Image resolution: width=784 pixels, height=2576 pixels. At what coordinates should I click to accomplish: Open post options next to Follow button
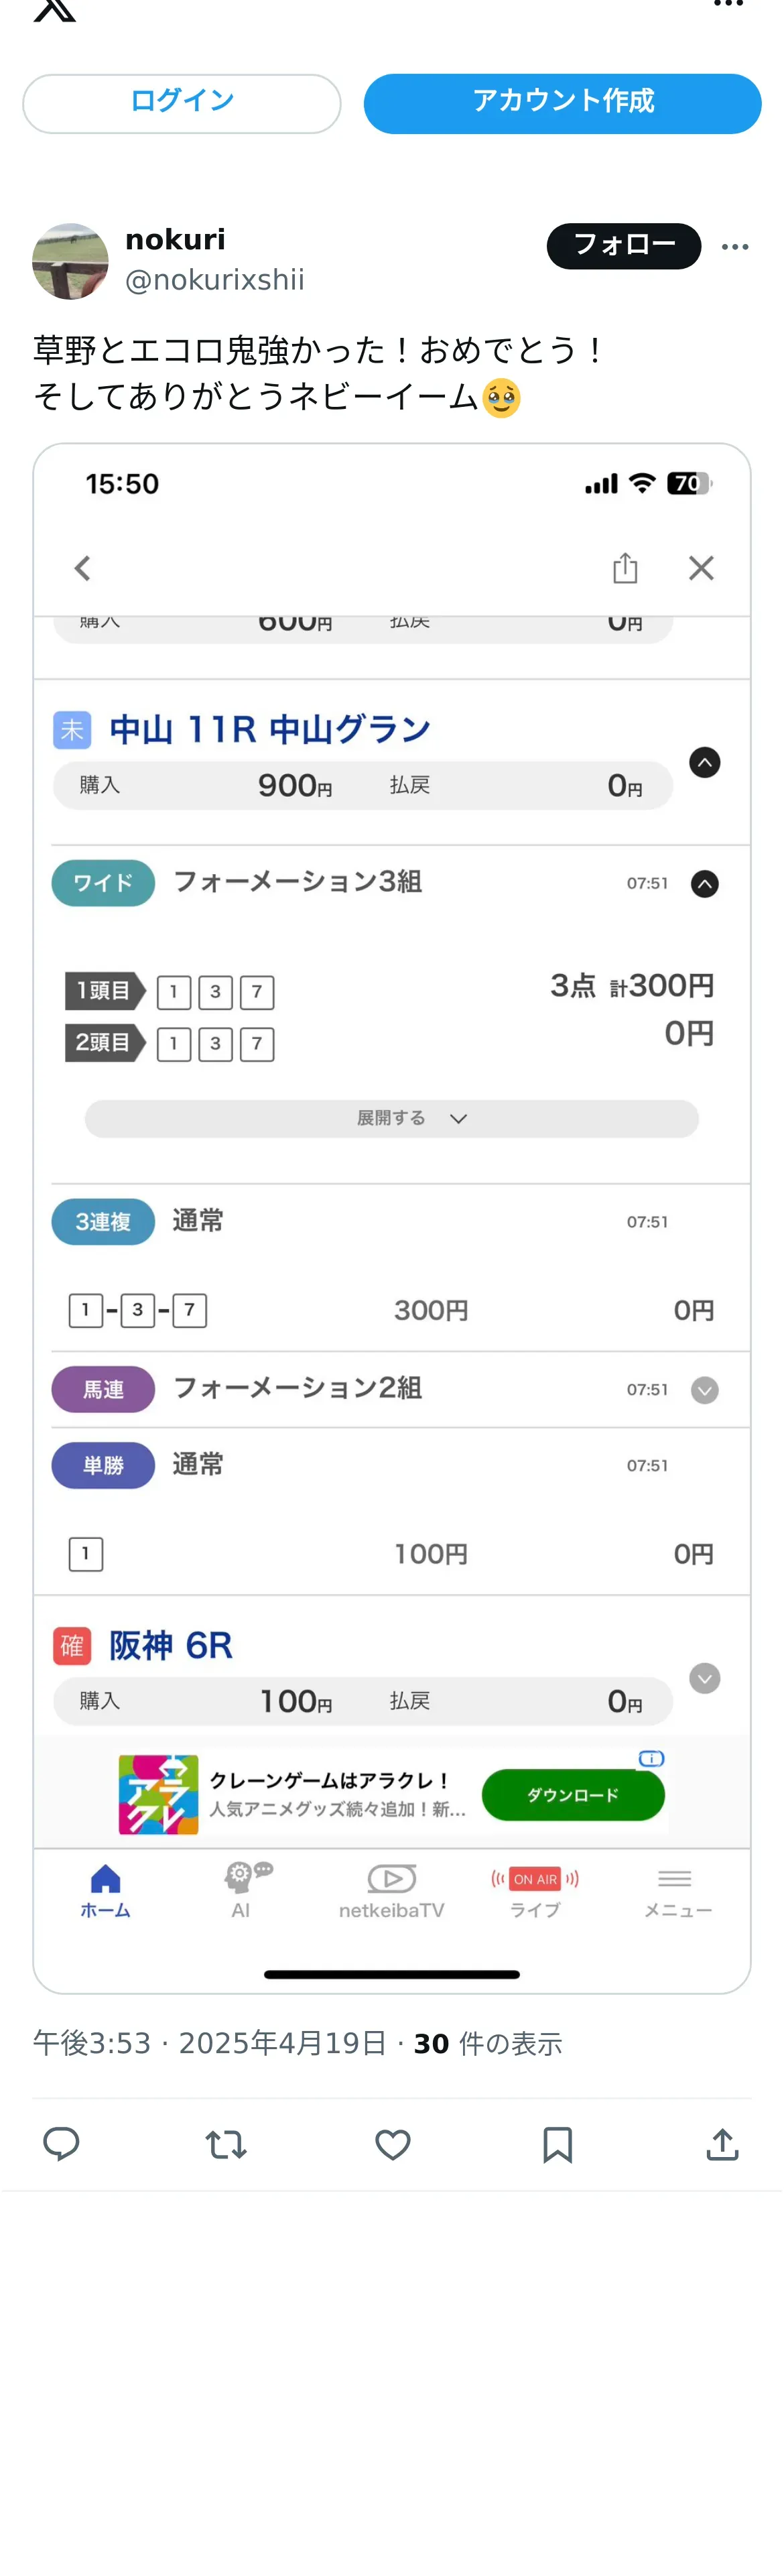tap(735, 247)
